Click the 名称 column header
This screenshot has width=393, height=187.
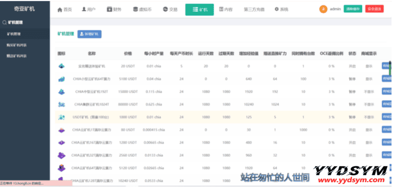click(92, 53)
